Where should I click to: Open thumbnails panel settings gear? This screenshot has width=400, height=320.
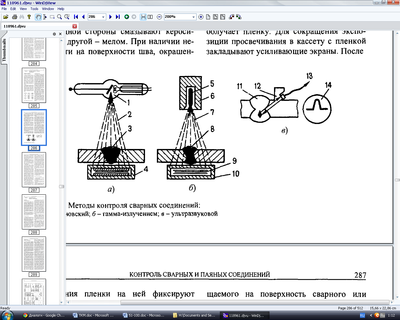[54, 34]
